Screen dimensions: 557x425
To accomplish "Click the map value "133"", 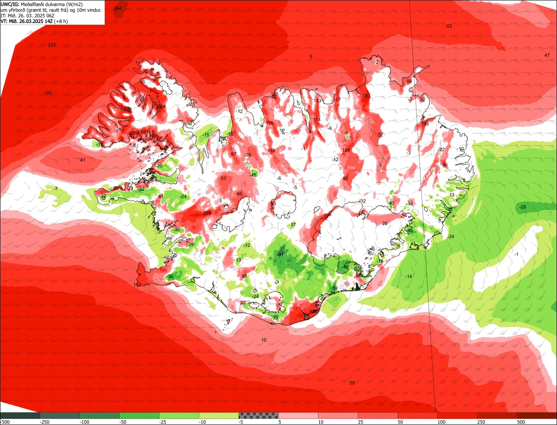I will (x=317, y=101).
